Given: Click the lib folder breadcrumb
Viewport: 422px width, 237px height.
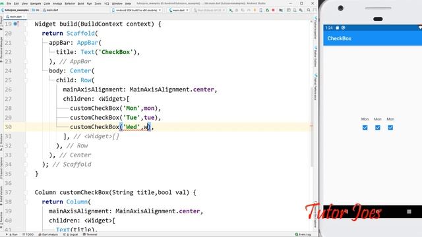Looking at the screenshot, I should pyautogui.click(x=36, y=11).
